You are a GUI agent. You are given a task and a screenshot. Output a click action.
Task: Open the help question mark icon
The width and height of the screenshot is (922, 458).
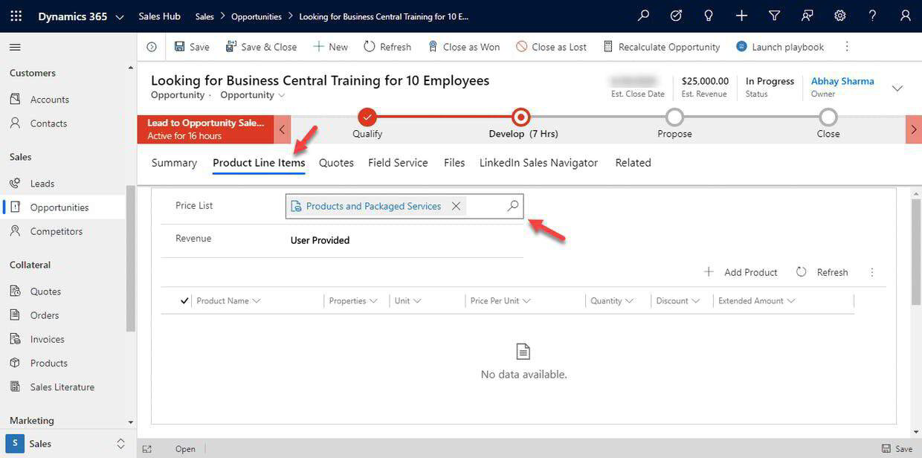tap(873, 16)
